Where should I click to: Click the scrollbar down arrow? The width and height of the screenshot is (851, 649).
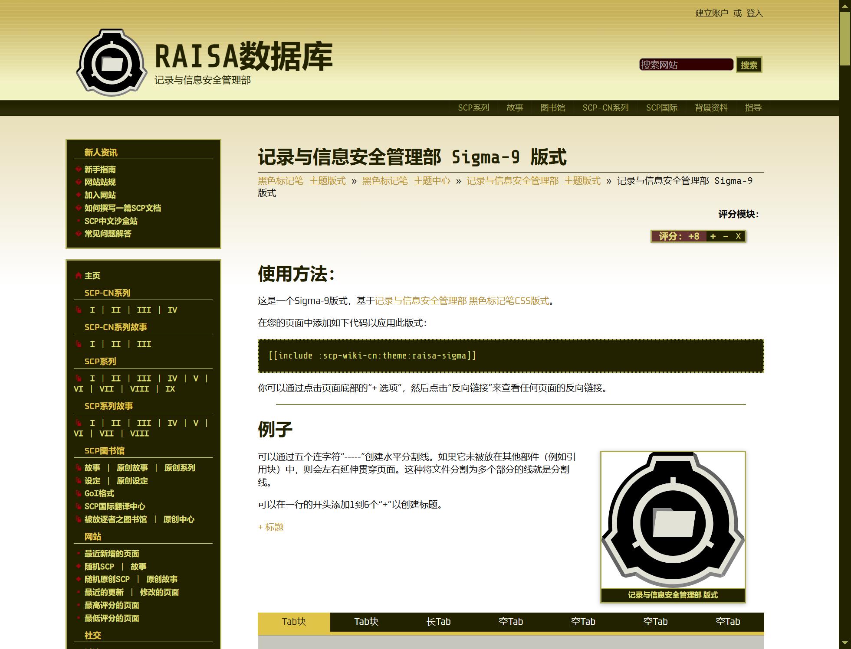[x=844, y=642]
